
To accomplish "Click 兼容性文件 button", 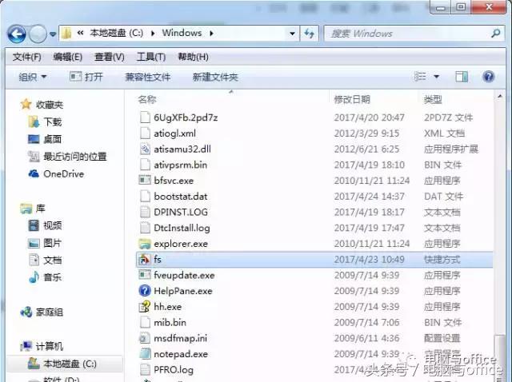I will point(147,78).
